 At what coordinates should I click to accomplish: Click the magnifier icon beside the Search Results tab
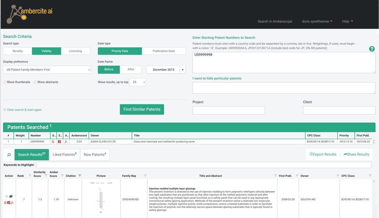pos(9,155)
